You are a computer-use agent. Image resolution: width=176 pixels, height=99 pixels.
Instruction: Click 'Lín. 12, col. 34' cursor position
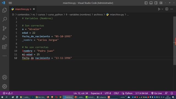pos(81,93)
